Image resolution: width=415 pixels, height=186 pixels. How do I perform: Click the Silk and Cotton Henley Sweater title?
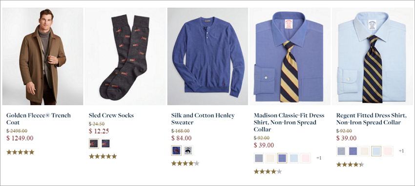click(203, 119)
